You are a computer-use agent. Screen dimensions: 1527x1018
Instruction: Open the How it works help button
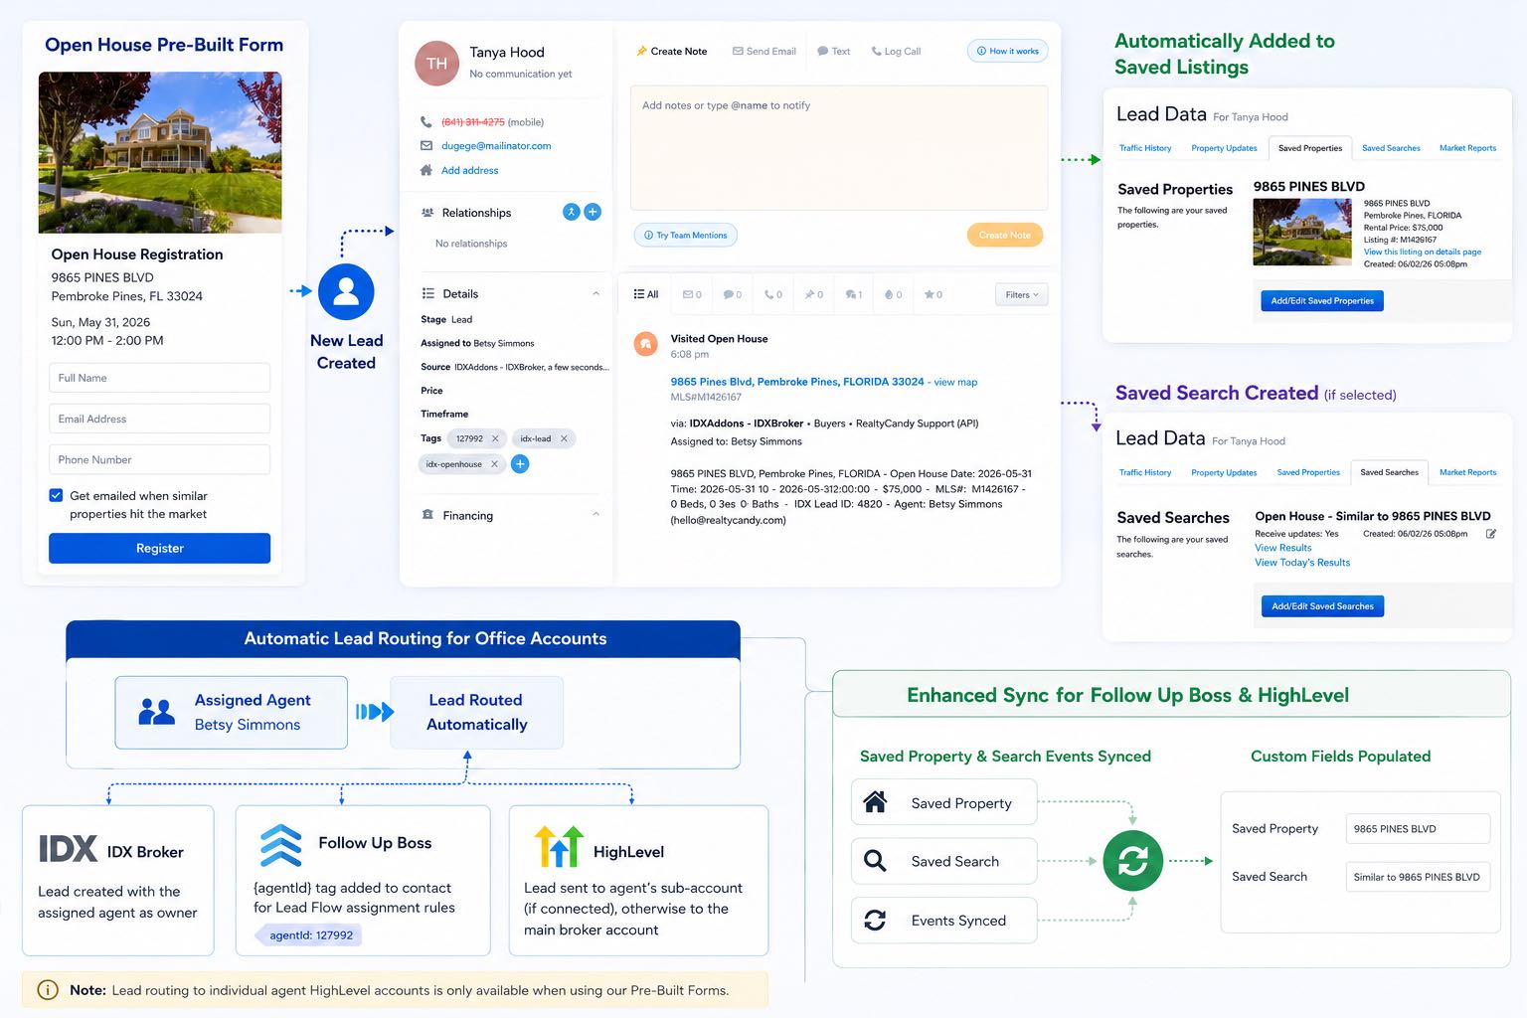[x=1008, y=51]
